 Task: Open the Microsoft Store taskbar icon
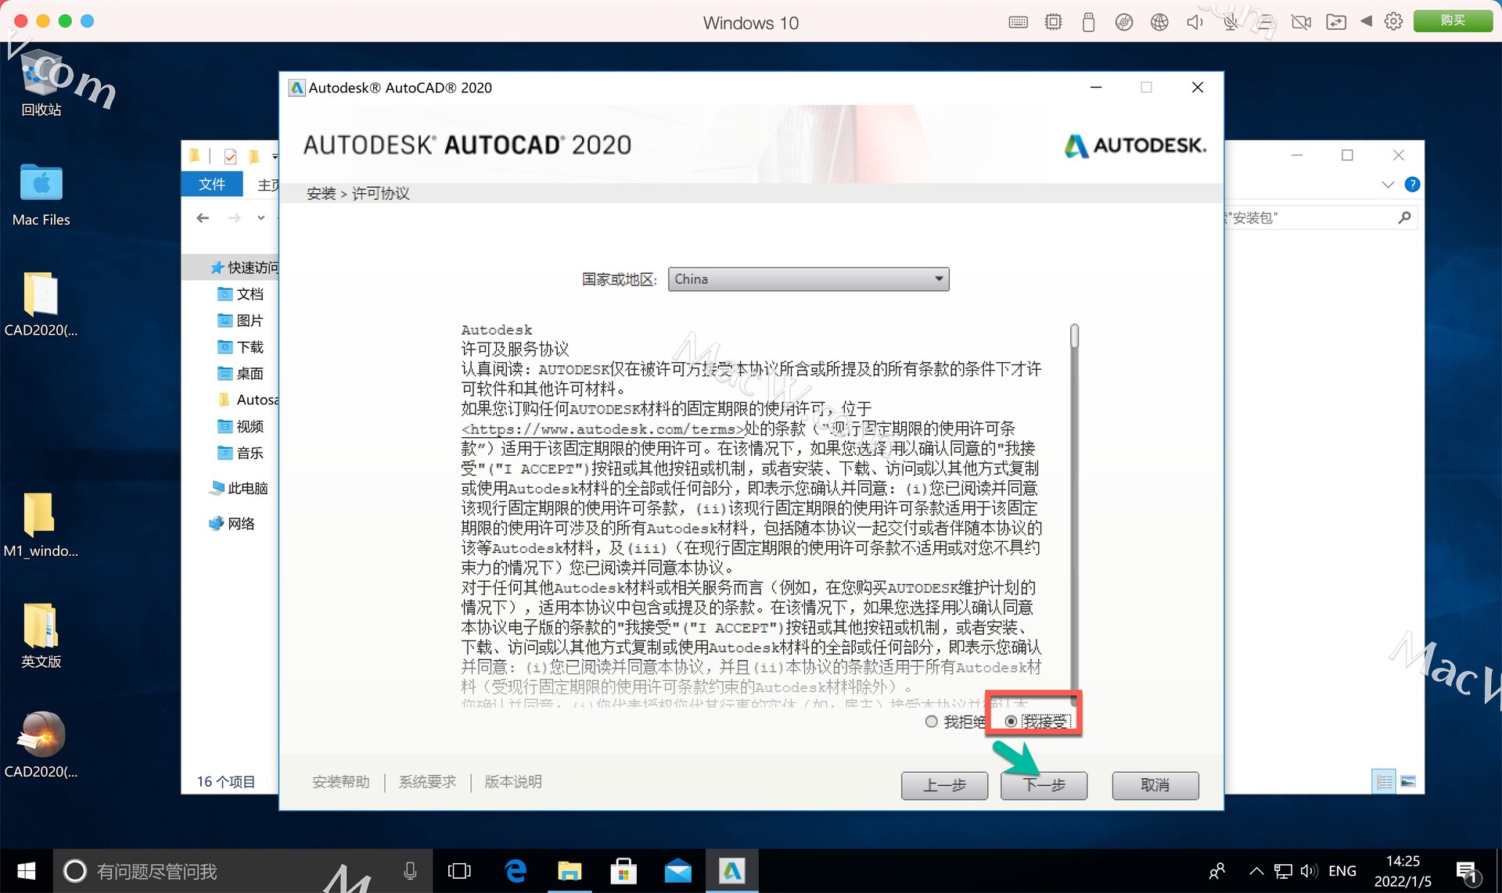623,870
